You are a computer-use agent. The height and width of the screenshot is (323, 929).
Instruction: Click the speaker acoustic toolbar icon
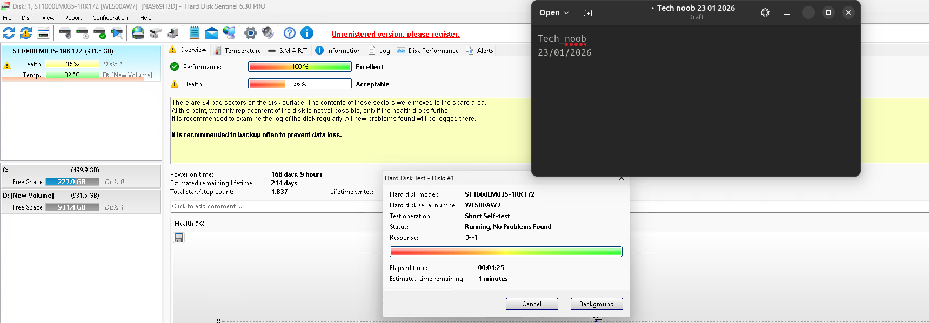click(x=268, y=33)
